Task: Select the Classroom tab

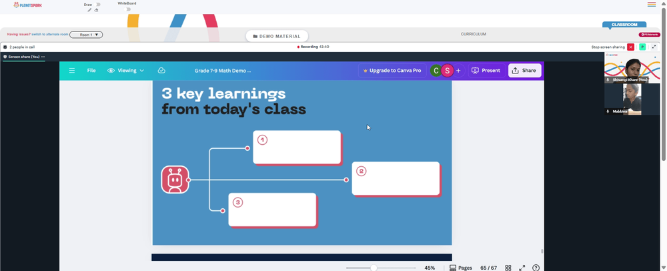Action: point(624,25)
